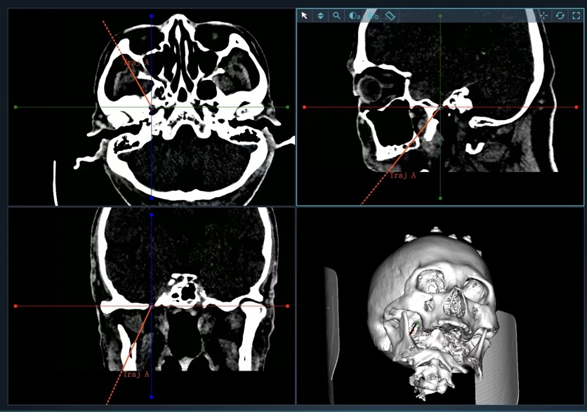Click the red line's right handle in coronal view
This screenshot has height=412, width=587.
click(287, 306)
